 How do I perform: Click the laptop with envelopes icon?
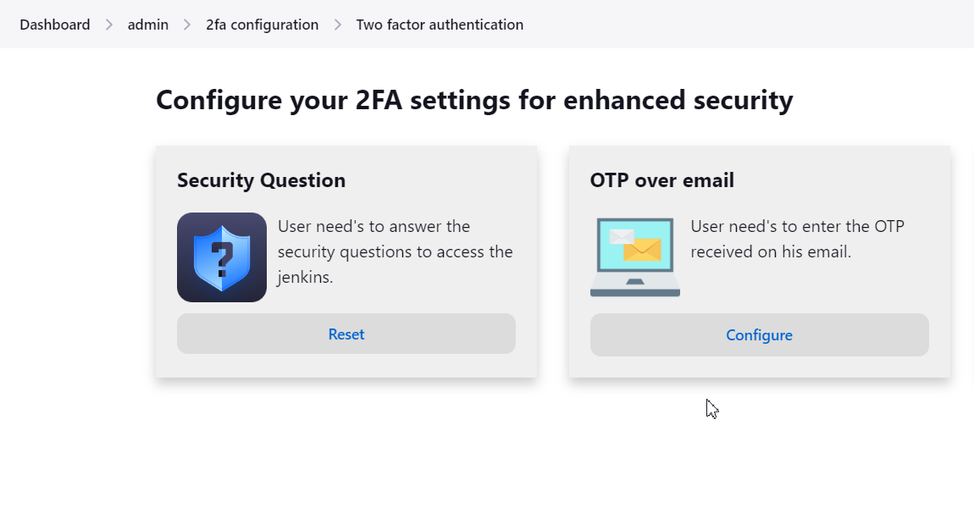point(635,257)
